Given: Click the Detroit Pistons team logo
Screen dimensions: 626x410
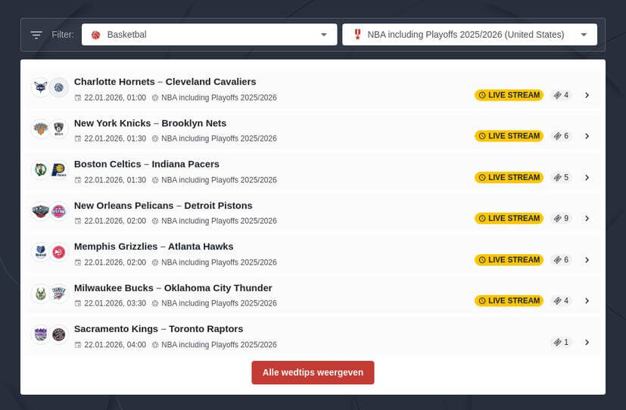Looking at the screenshot, I should (x=59, y=211).
